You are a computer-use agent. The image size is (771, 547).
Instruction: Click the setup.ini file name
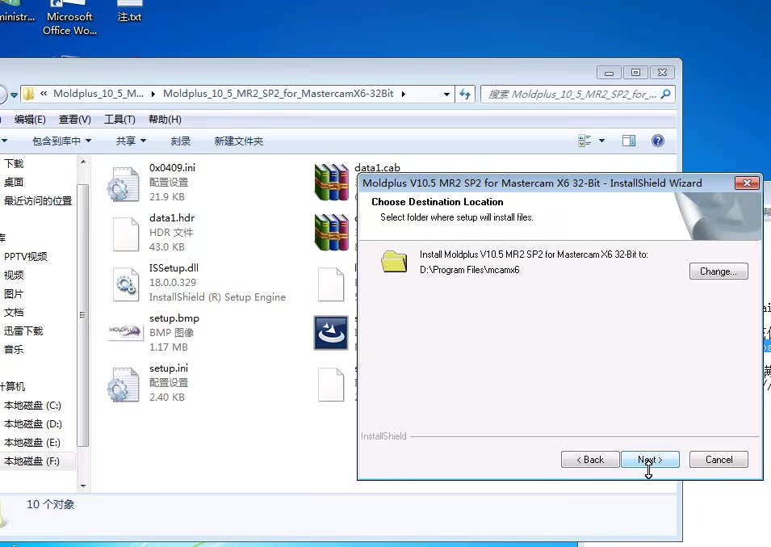pos(168,368)
